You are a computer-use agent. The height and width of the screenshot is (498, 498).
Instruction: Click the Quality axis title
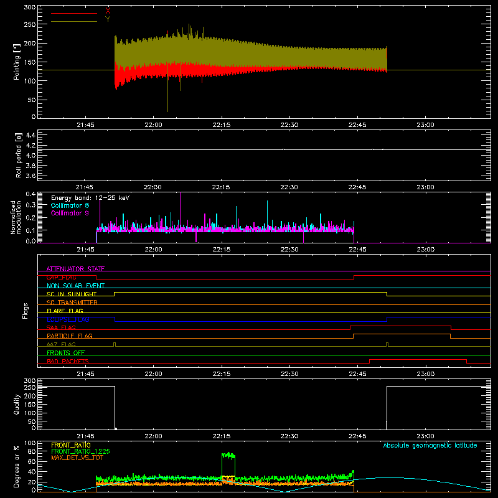[x=17, y=404]
